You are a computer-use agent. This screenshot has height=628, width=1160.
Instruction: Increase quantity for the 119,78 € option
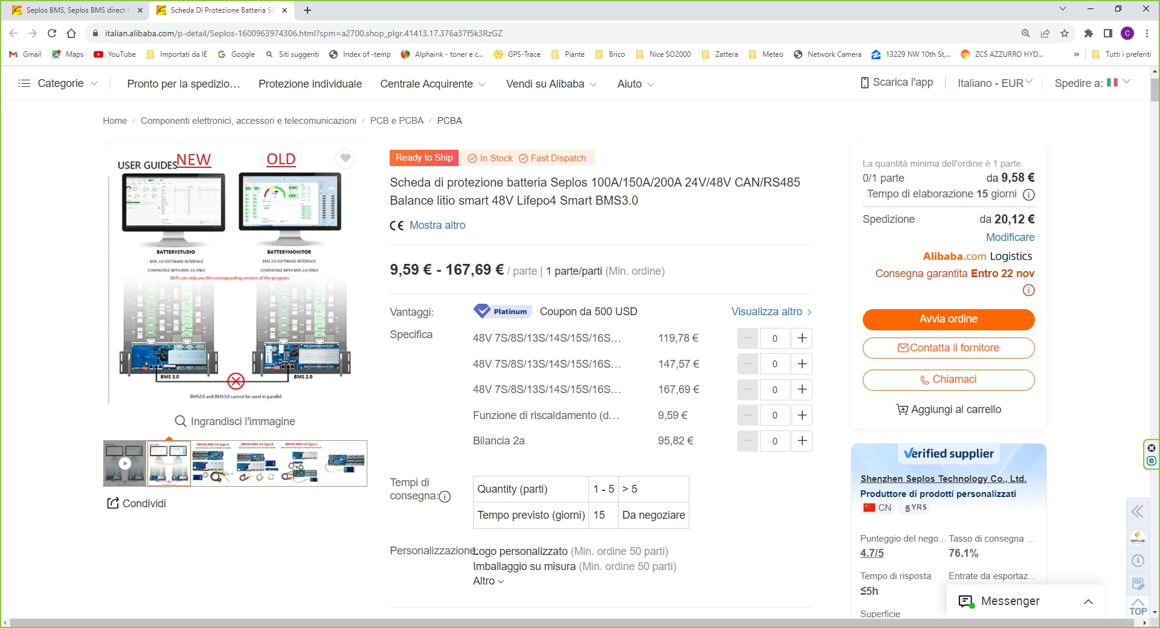[x=802, y=338]
